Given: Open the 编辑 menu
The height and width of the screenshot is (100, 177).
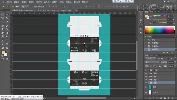Looking at the screenshot, I should [17, 2].
